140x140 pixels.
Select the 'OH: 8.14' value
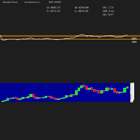coord(108,11)
